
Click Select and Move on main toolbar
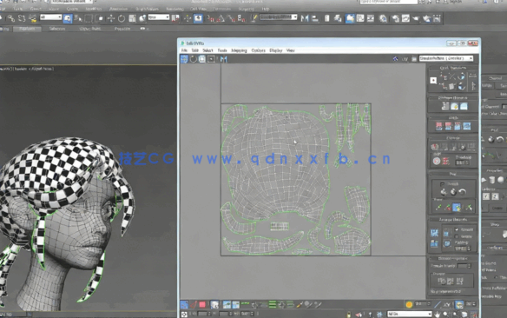click(111, 18)
